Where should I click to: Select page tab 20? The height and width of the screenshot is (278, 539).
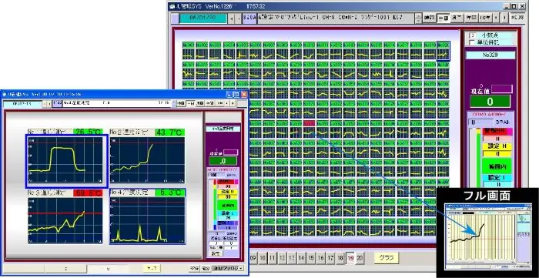click(360, 258)
